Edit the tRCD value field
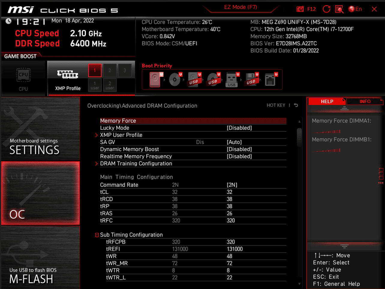This screenshot has height=289, width=385. click(229, 199)
